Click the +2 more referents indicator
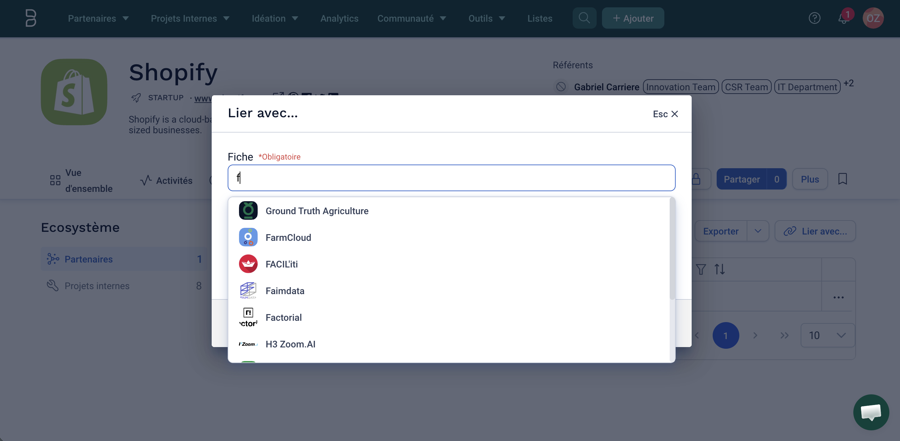The image size is (900, 441). [x=848, y=83]
